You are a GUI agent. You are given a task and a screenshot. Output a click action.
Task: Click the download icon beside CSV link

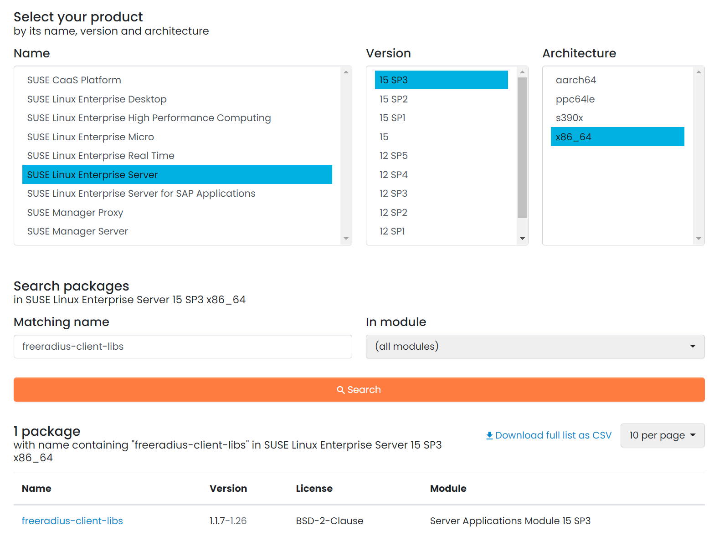point(489,435)
